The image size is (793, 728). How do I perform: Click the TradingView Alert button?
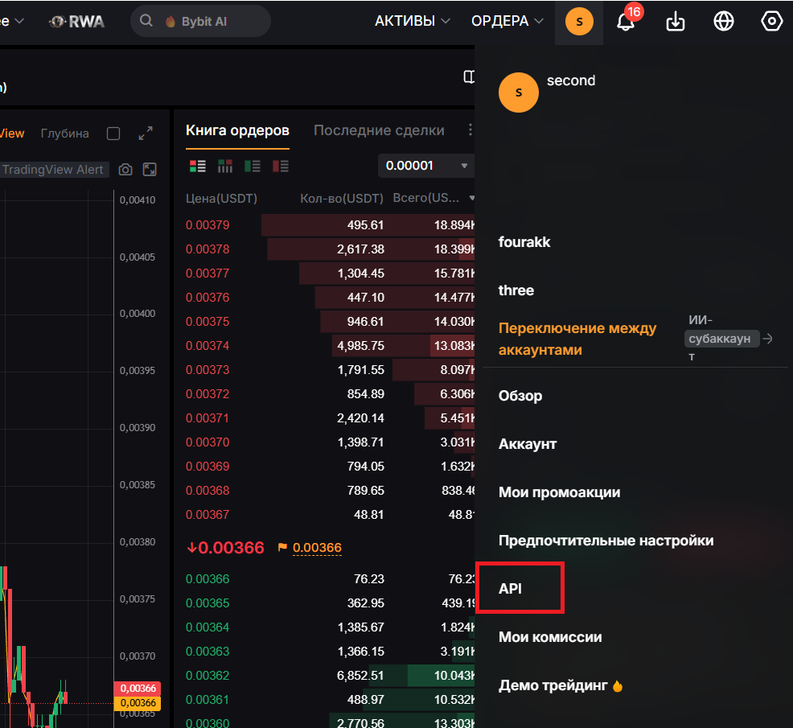53,170
